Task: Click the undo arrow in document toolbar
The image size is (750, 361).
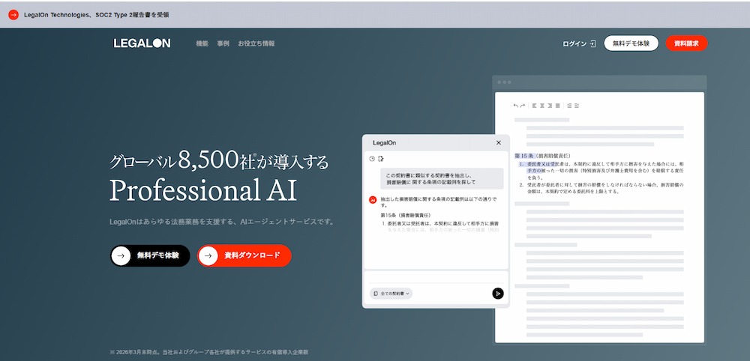Action: tap(516, 106)
